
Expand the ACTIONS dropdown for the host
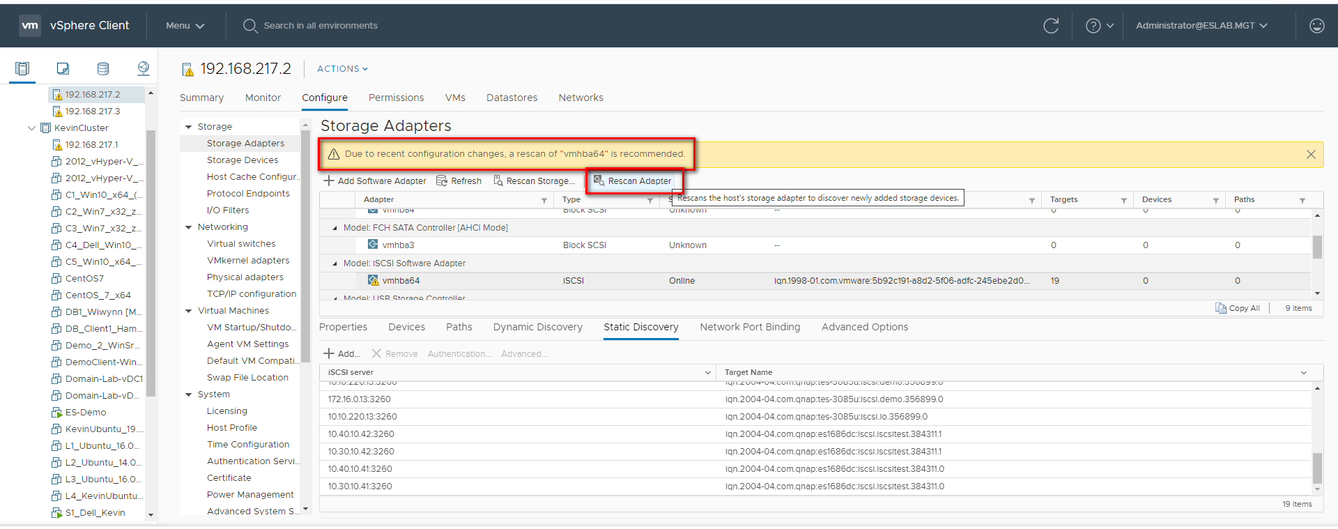click(x=342, y=69)
